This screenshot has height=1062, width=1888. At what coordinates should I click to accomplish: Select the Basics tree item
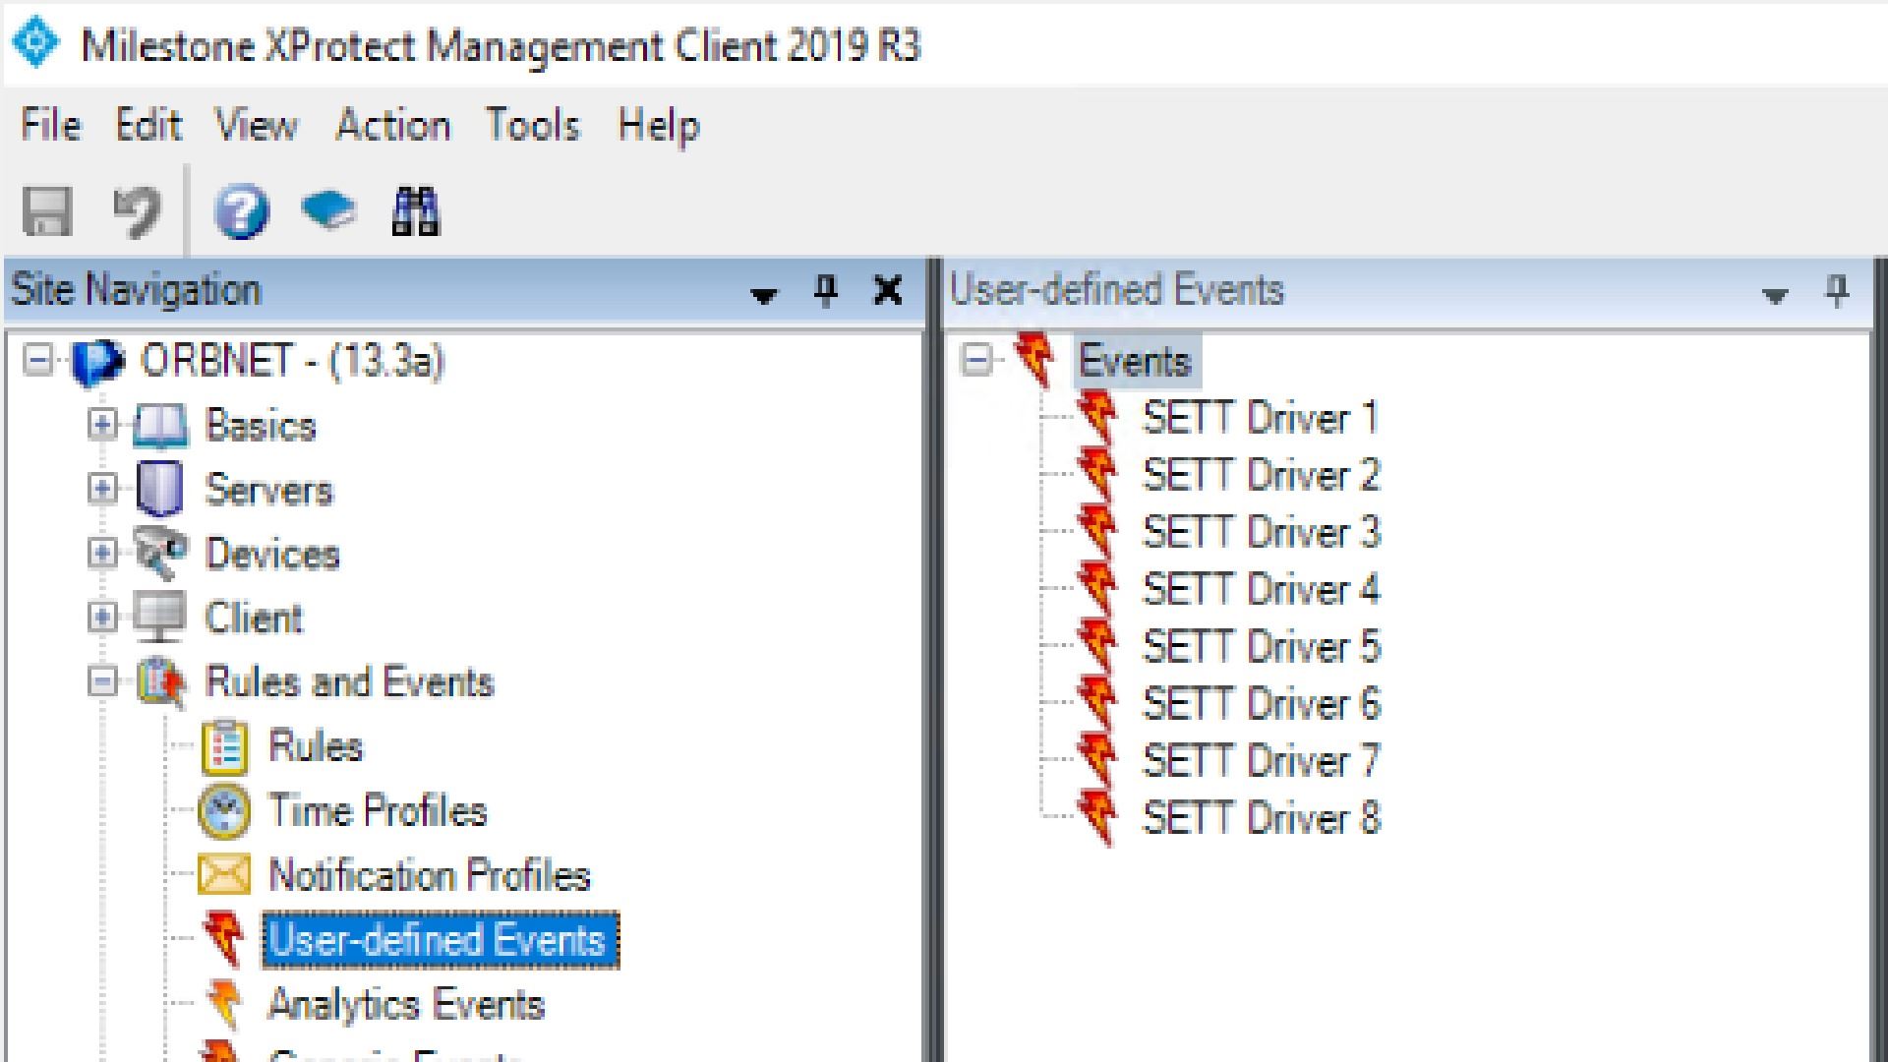[261, 426]
